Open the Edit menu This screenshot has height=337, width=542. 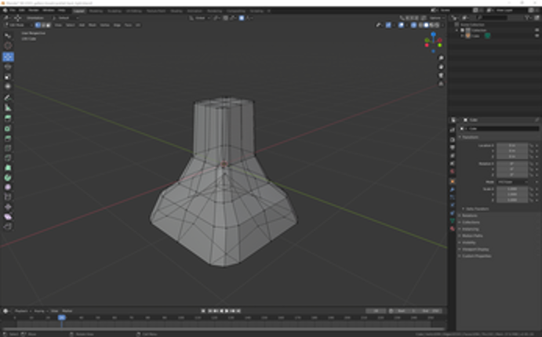(22, 10)
